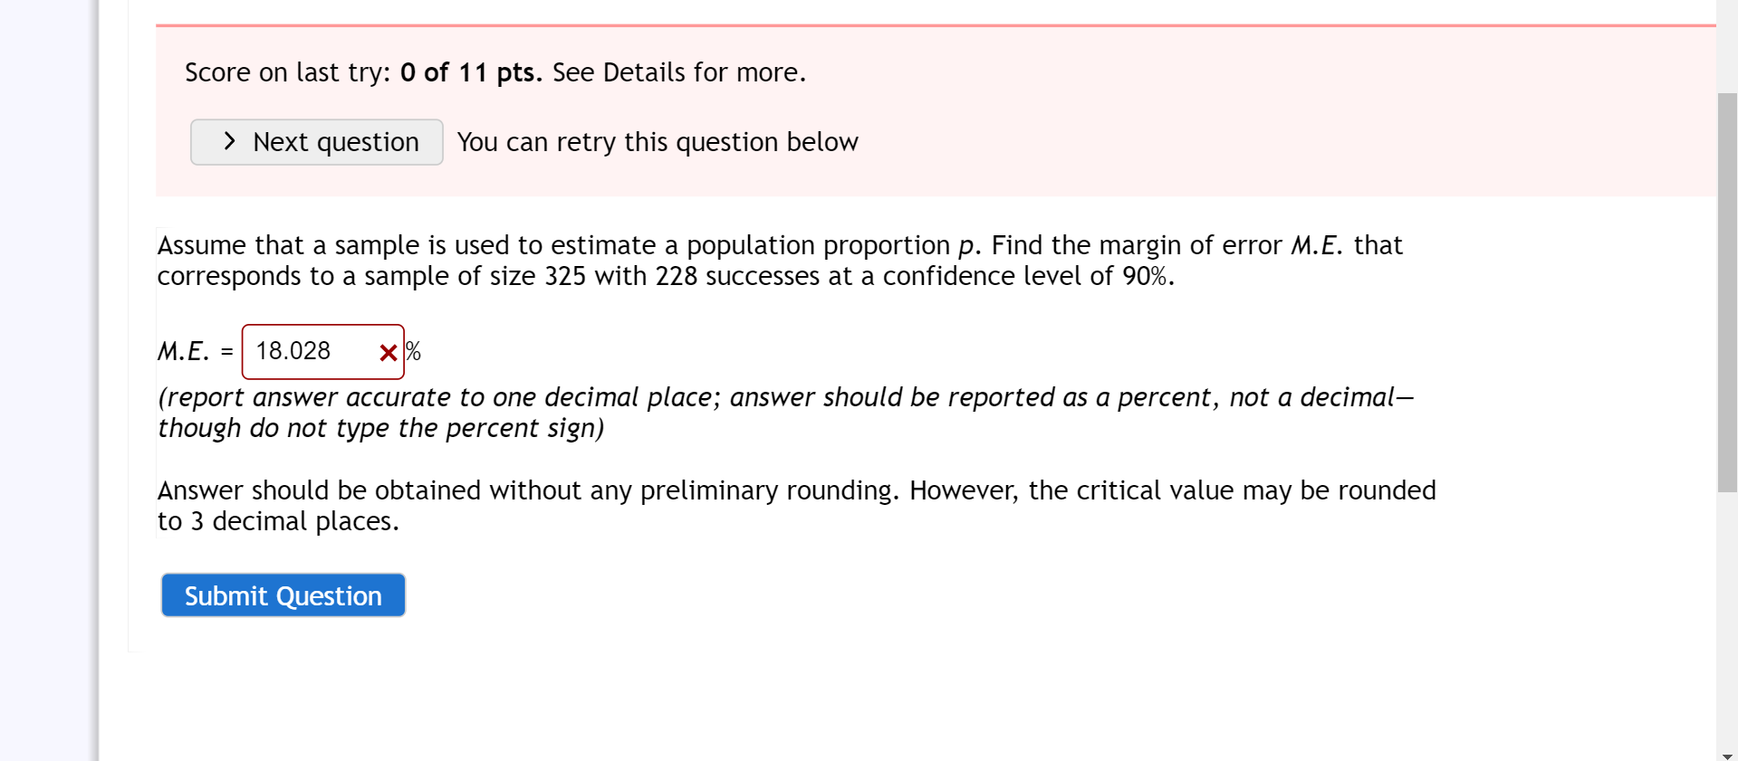Select the arrow icon inside Next question button
Image resolution: width=1738 pixels, height=761 pixels.
point(228,142)
